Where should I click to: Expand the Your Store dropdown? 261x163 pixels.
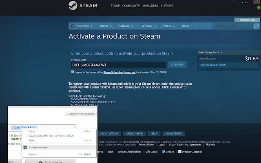click(84, 26)
